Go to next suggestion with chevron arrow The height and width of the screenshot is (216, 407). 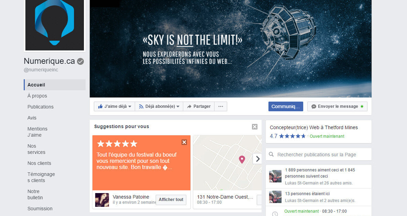[x=258, y=159]
